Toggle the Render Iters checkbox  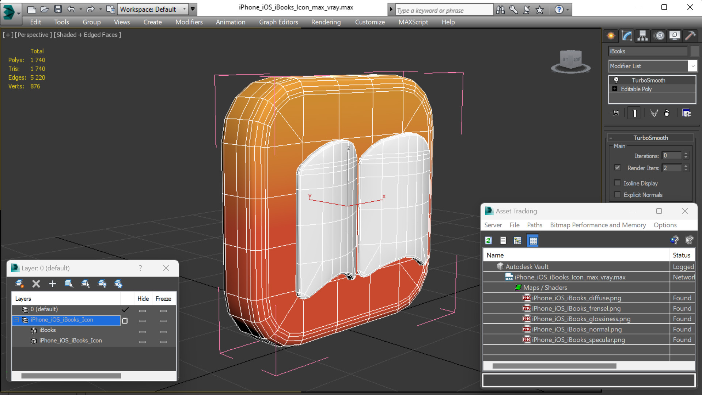click(617, 168)
